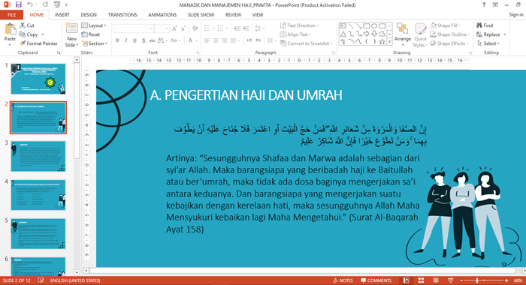526x285 pixels.
Task: Open the Section dropdown
Action: tap(95, 43)
